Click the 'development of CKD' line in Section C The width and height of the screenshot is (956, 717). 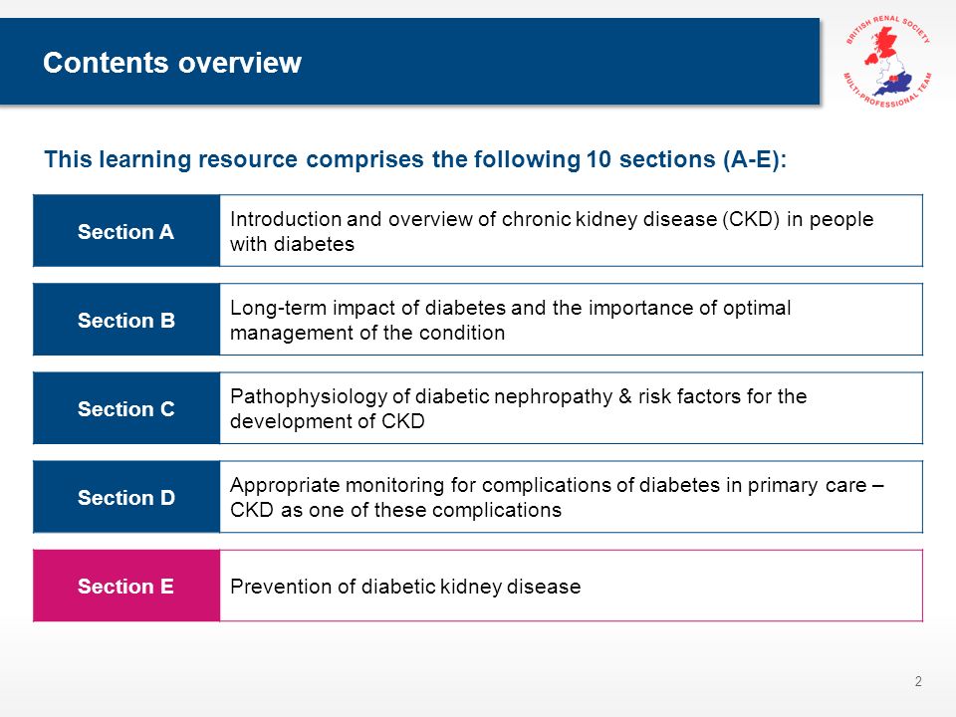[328, 421]
